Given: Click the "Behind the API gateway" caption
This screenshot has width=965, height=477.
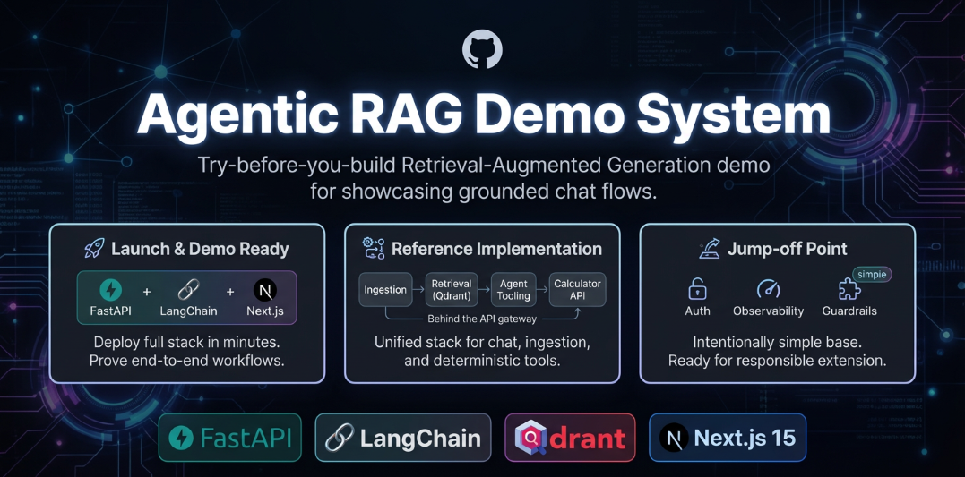Looking at the screenshot, I should (482, 319).
